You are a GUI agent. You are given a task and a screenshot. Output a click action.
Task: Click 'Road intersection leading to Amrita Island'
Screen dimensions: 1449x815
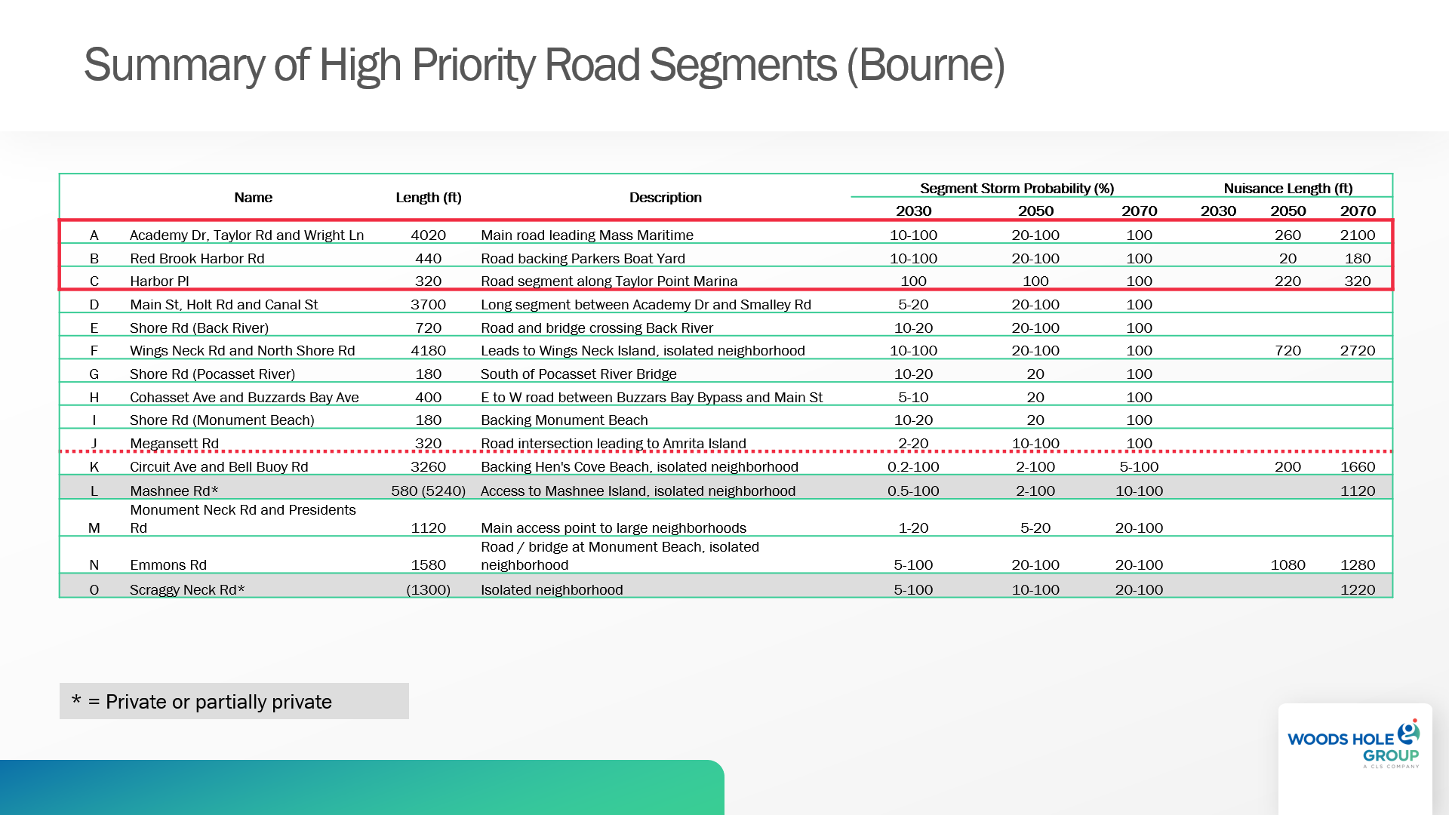(614, 444)
